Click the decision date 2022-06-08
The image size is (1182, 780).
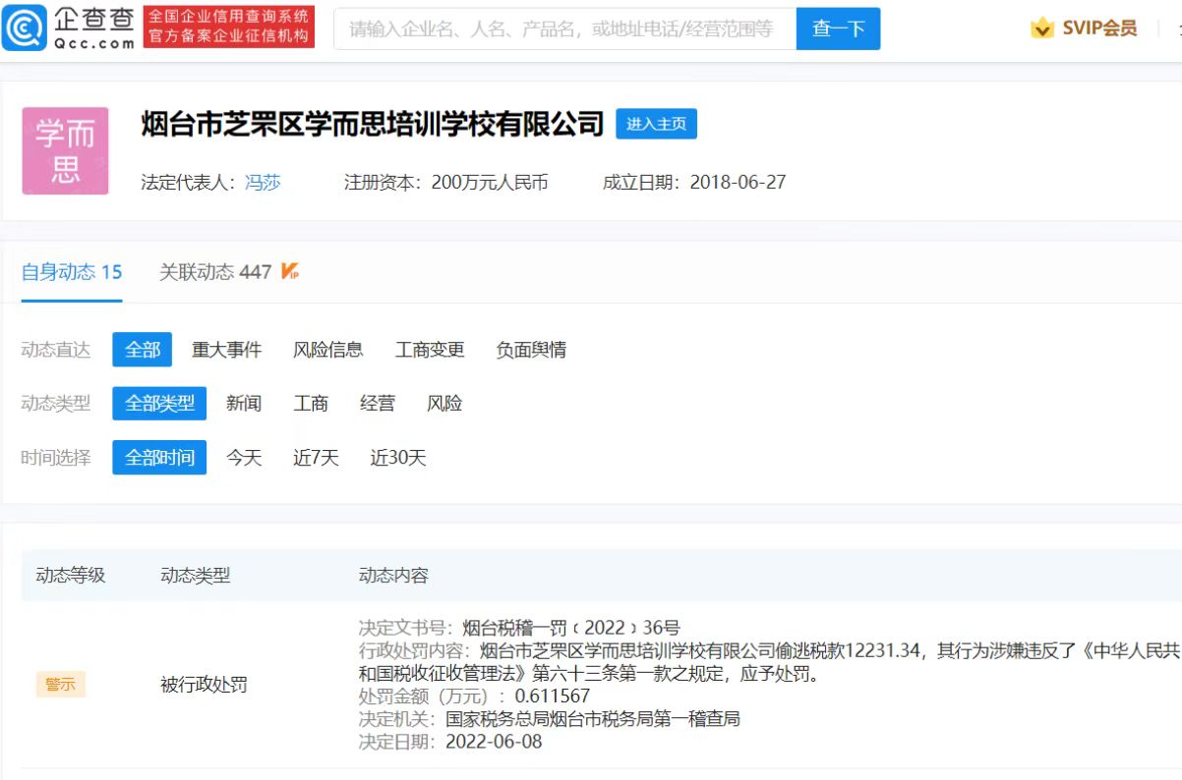pos(494,742)
